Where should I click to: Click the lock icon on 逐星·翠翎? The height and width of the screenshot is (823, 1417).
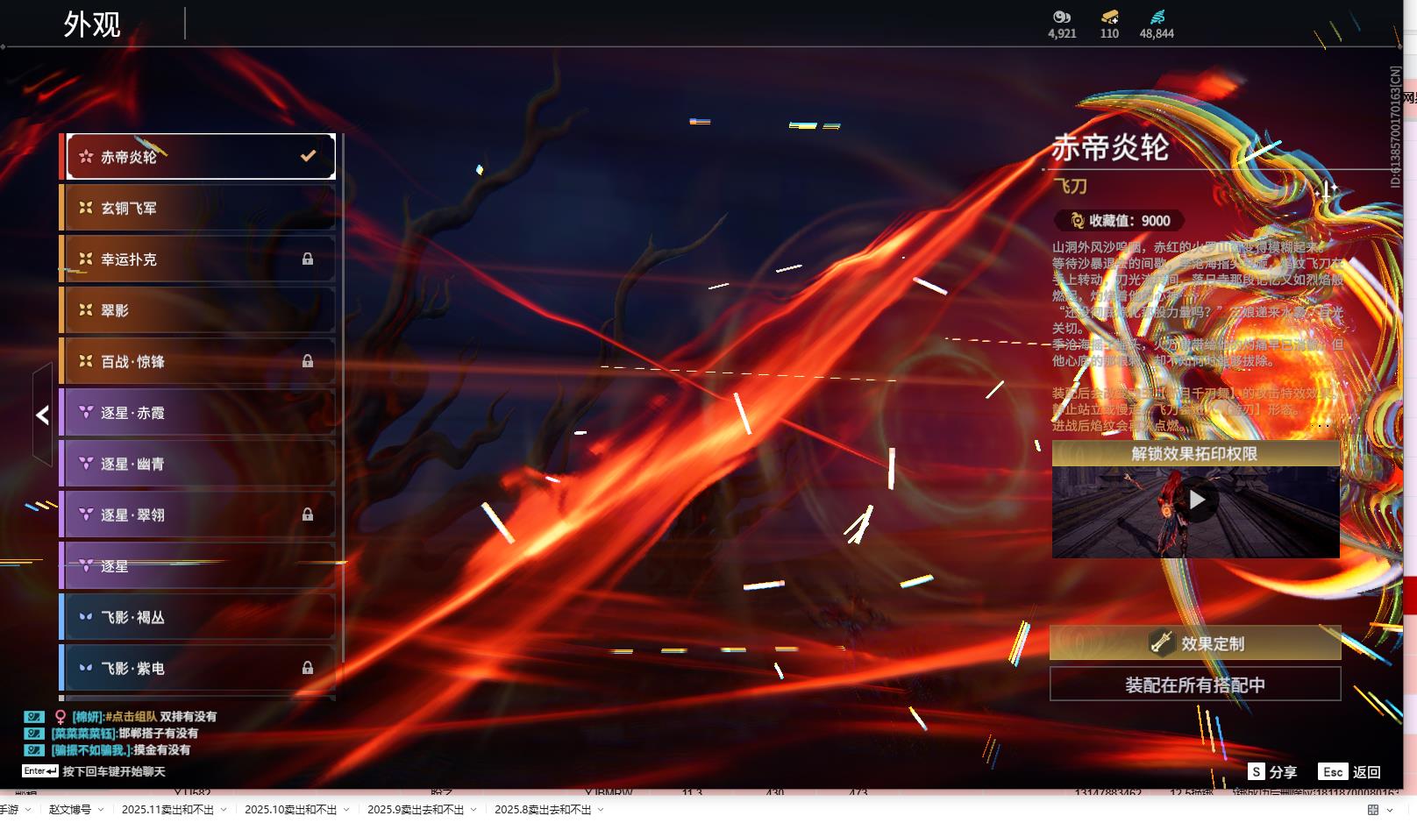pyautogui.click(x=308, y=514)
